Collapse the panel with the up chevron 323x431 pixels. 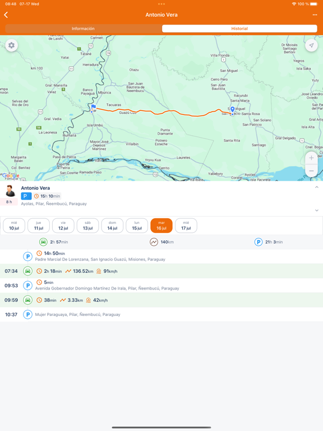(317, 187)
